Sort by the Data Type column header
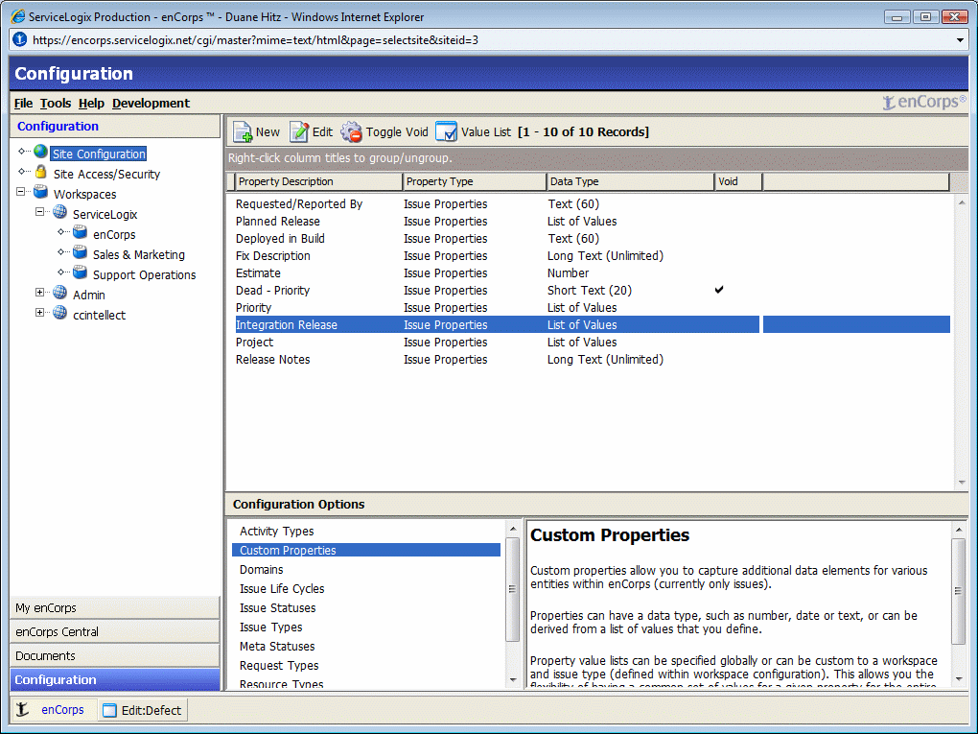 pyautogui.click(x=630, y=181)
